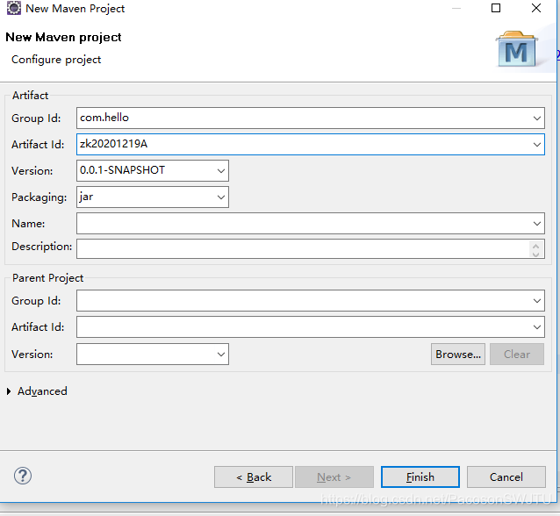Open the Parent Project Version dropdown arrow

pyautogui.click(x=221, y=355)
